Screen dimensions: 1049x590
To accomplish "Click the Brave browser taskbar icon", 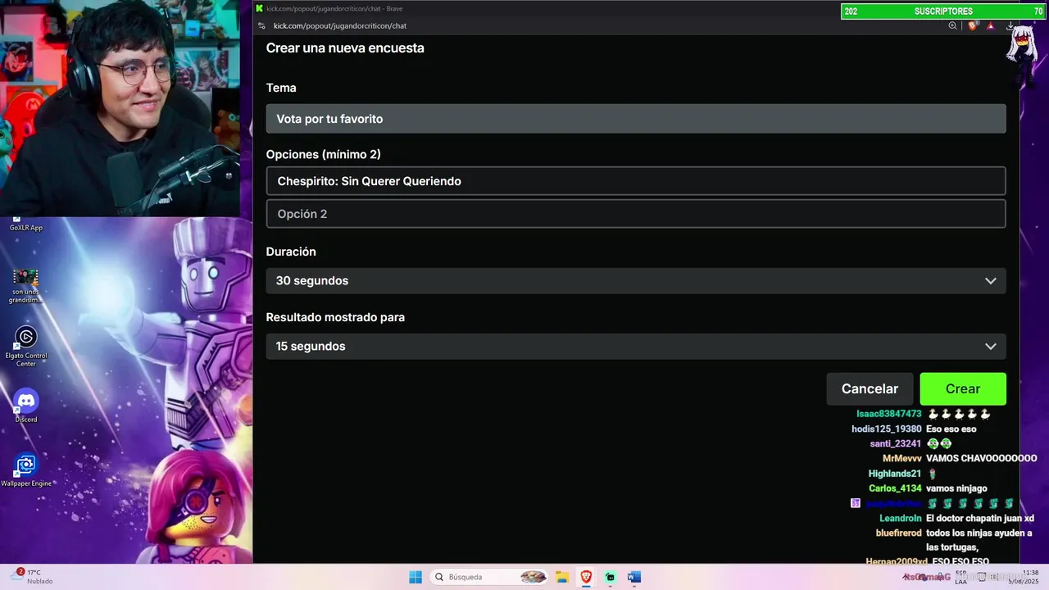I will point(586,577).
